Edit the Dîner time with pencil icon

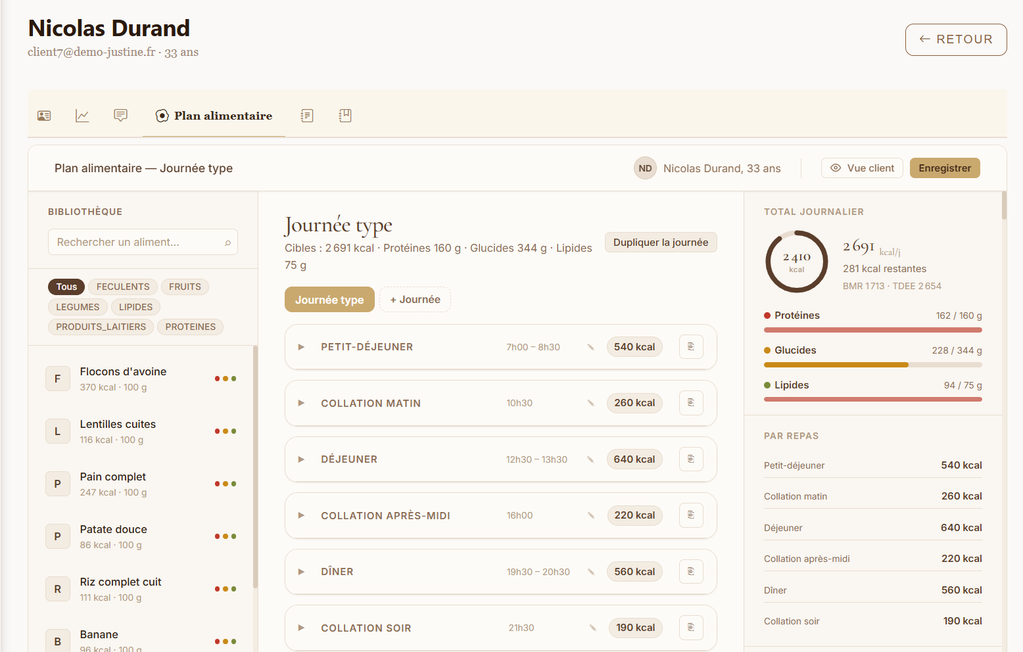[x=591, y=572]
